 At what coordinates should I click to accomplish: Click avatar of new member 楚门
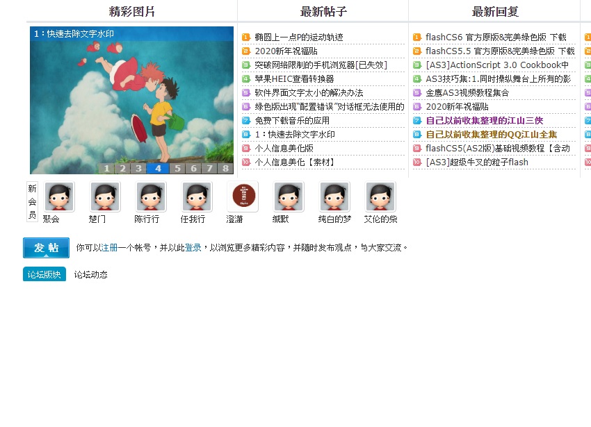tap(105, 196)
